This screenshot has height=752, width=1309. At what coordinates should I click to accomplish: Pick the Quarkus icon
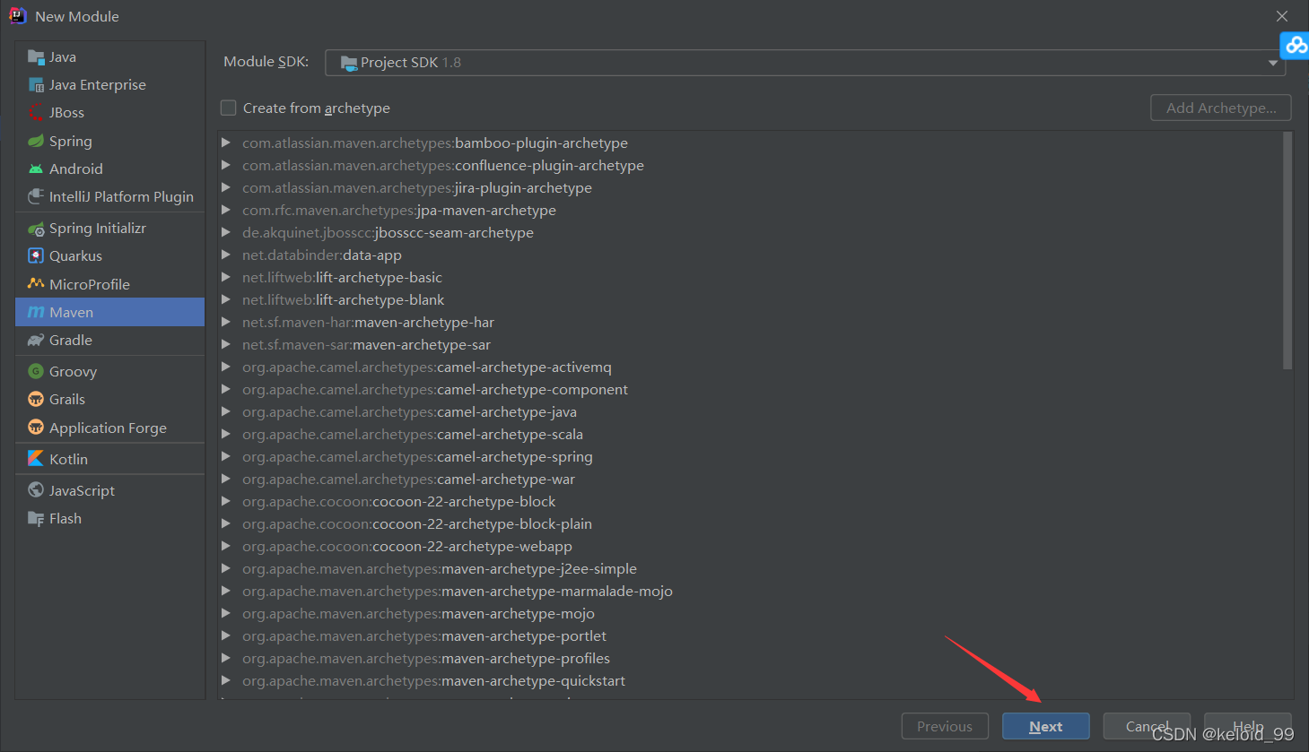pyautogui.click(x=36, y=256)
